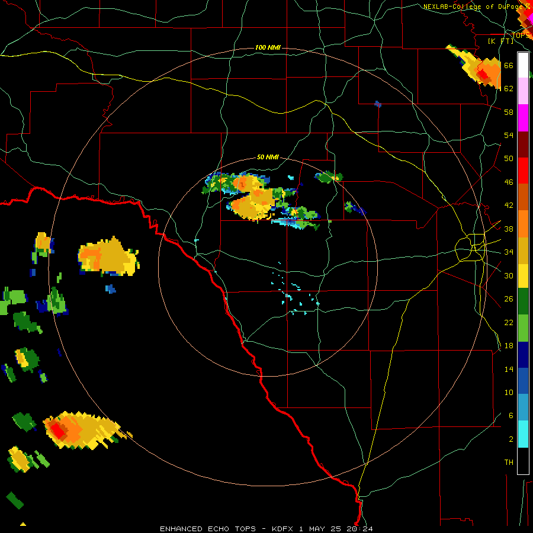Click the "38" legend value
The width and height of the screenshot is (533, 533).
click(509, 229)
